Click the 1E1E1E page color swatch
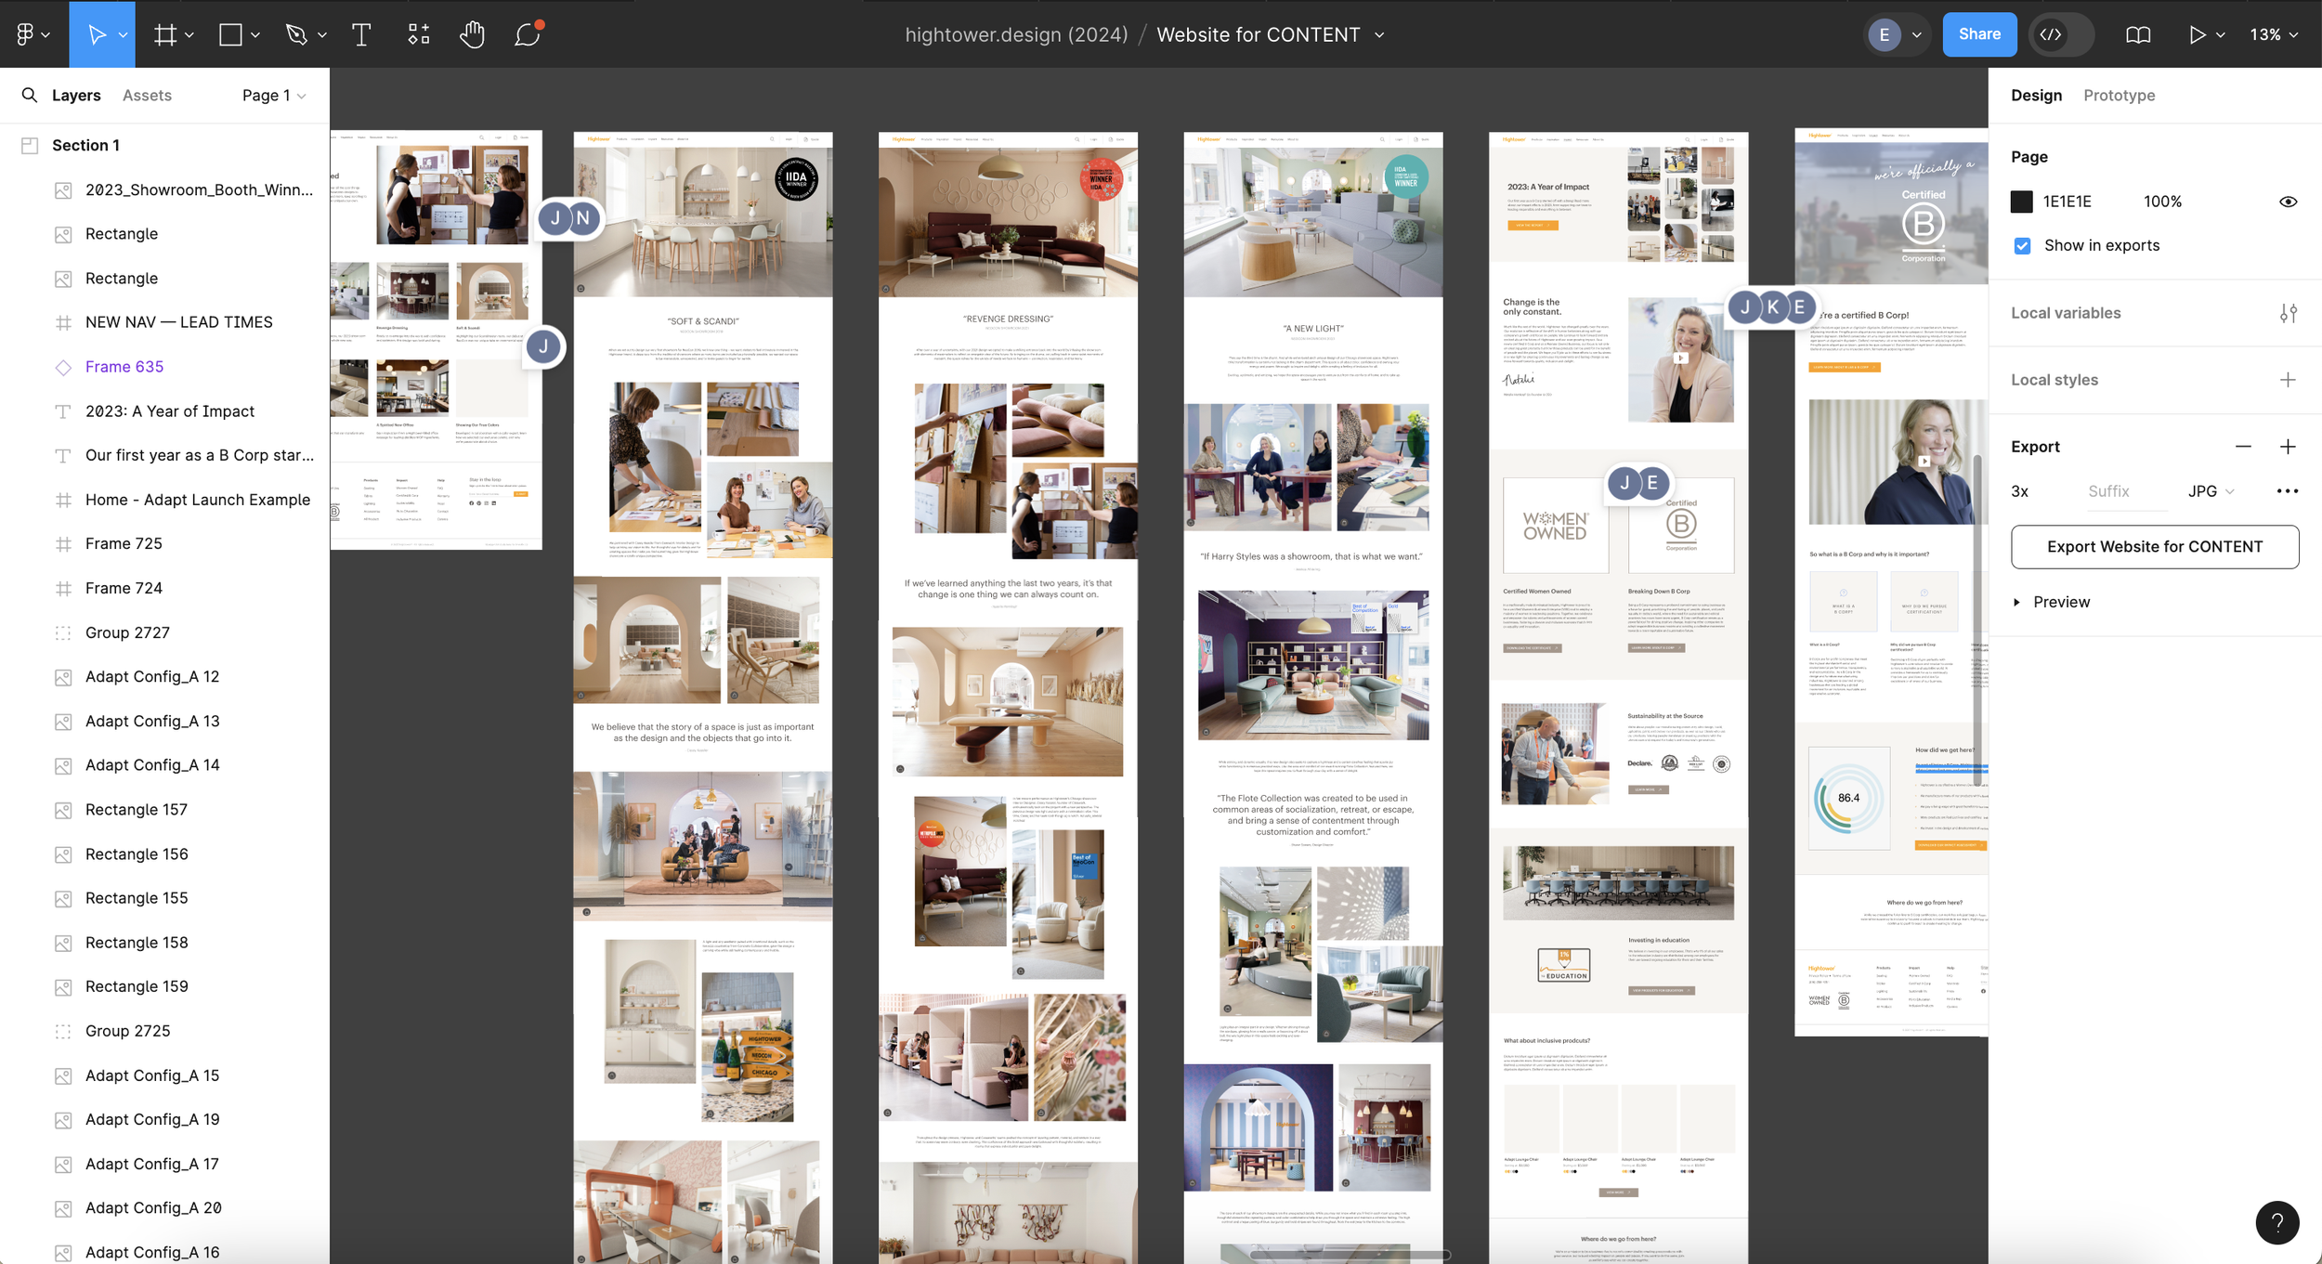Image resolution: width=2322 pixels, height=1264 pixels. point(2022,202)
